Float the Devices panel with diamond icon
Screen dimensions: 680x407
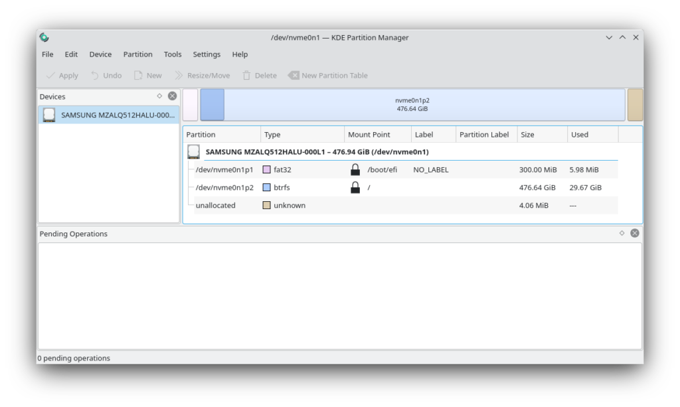(159, 96)
